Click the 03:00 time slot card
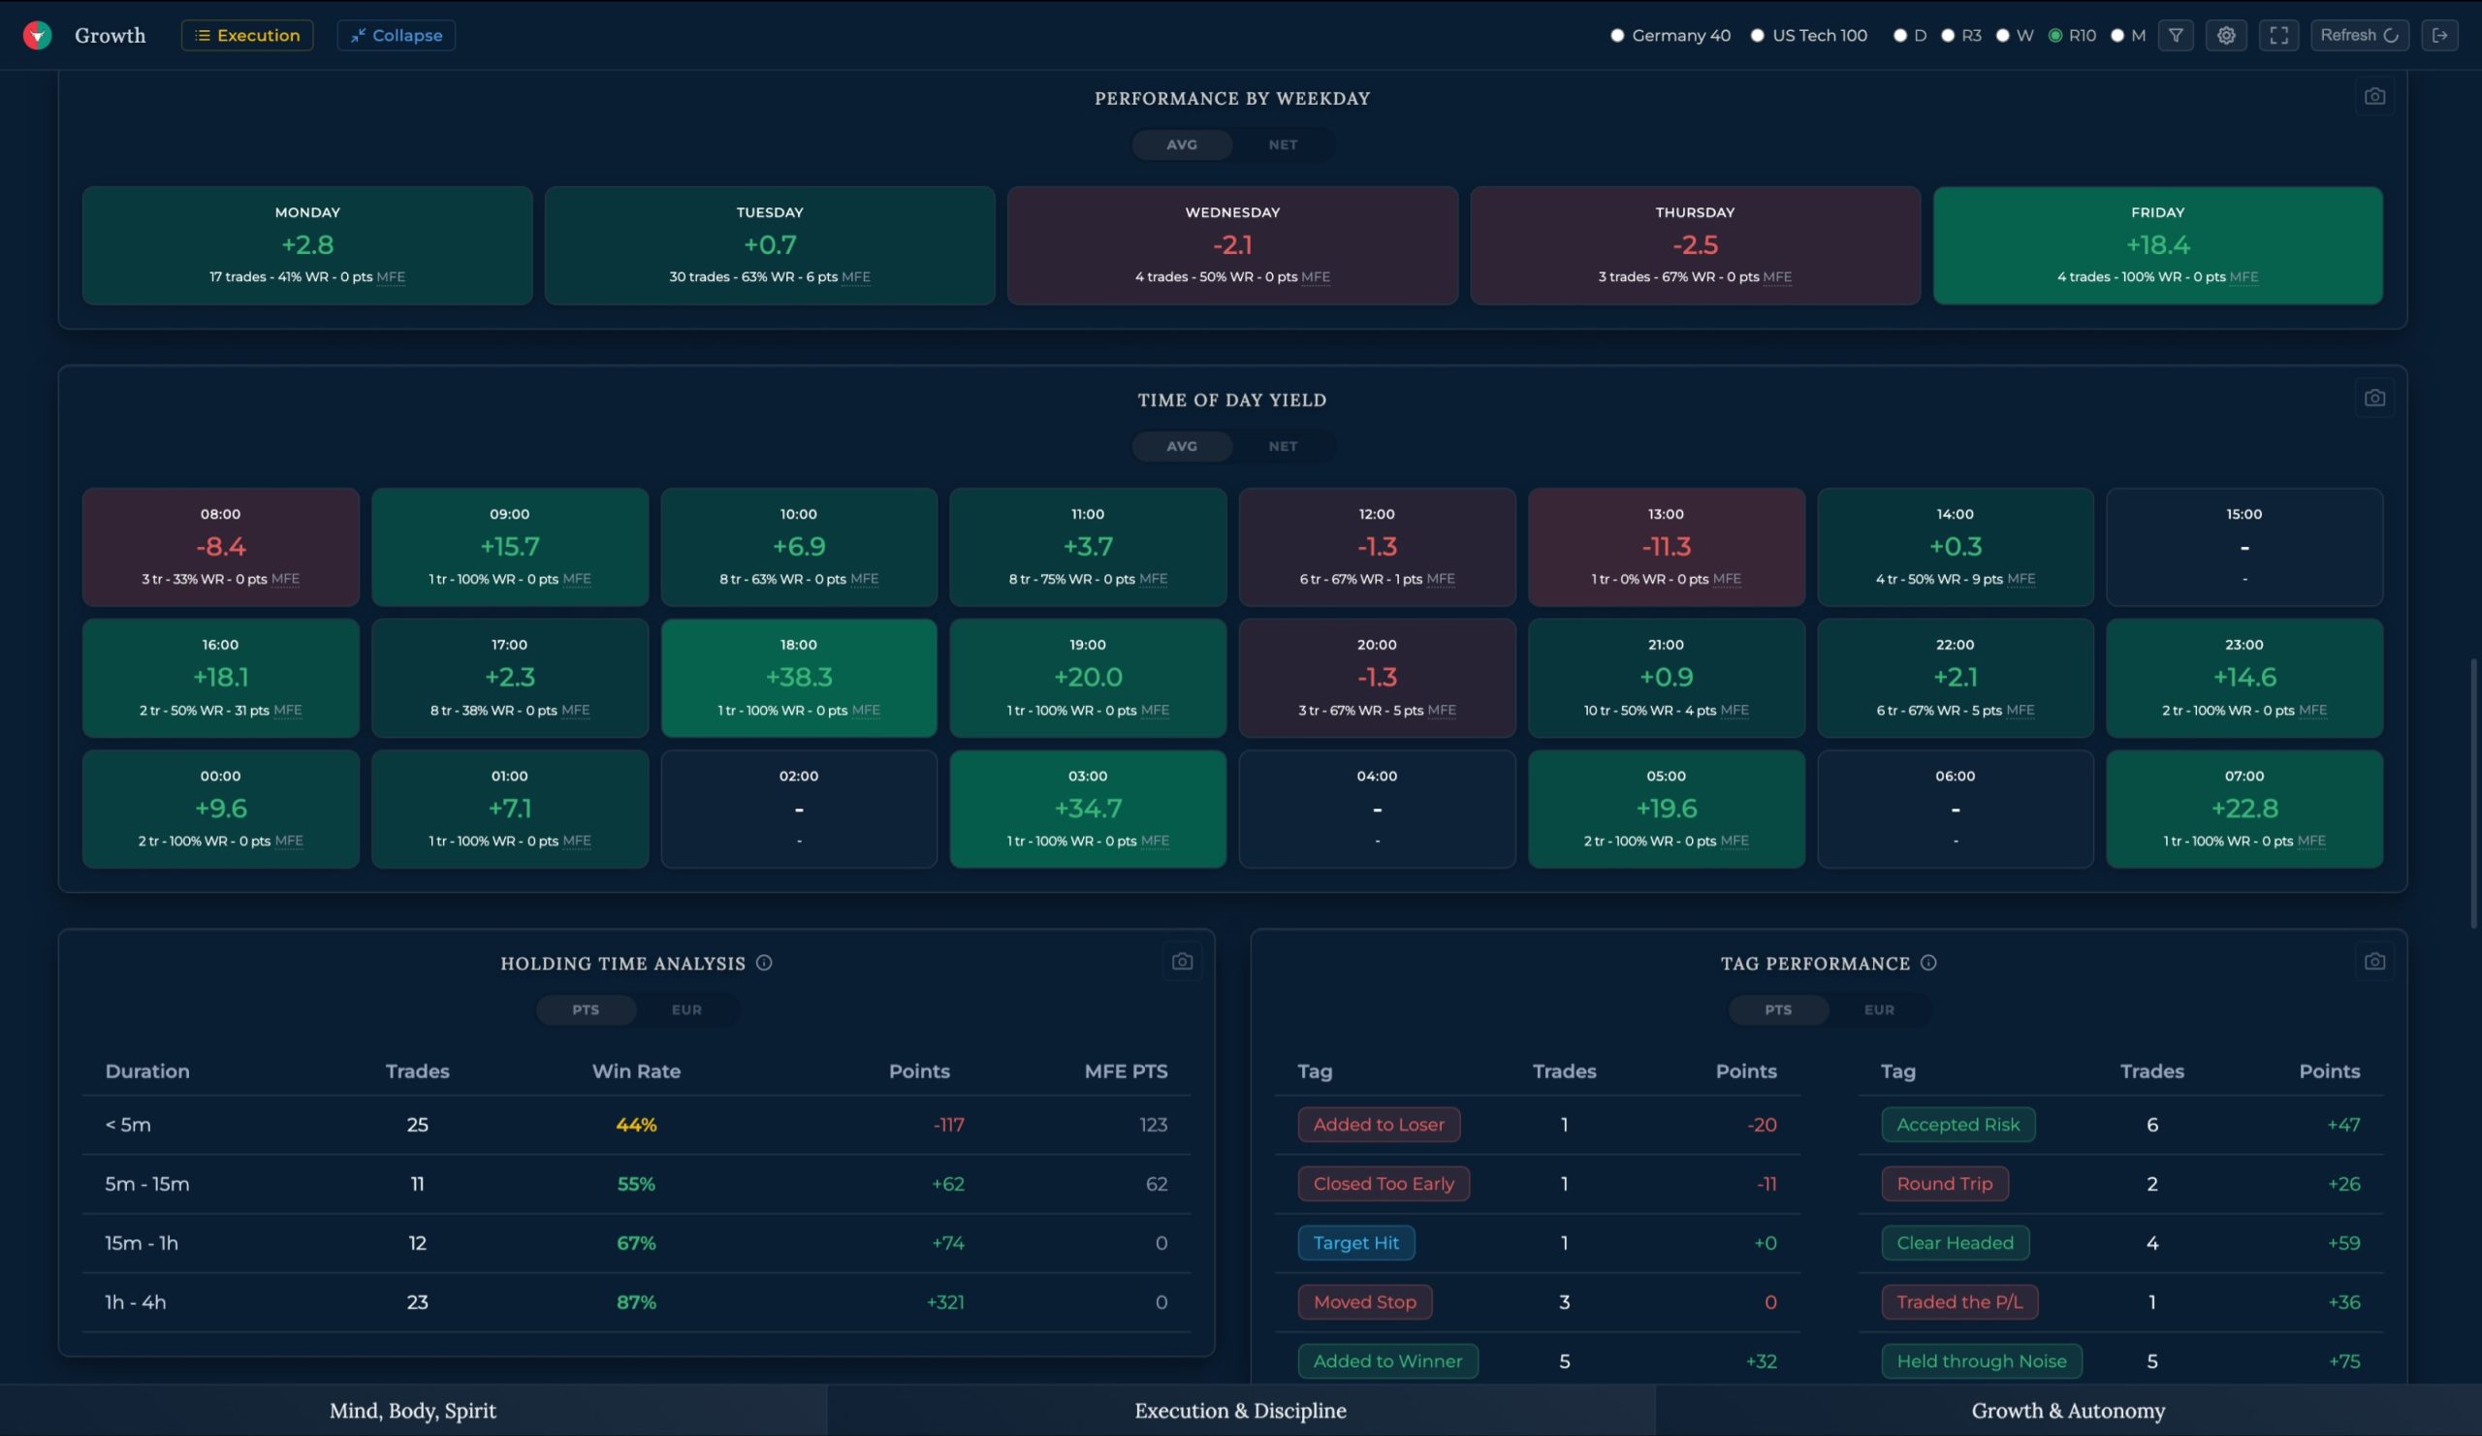Screen dimensions: 2482x1436 (x=1088, y=809)
